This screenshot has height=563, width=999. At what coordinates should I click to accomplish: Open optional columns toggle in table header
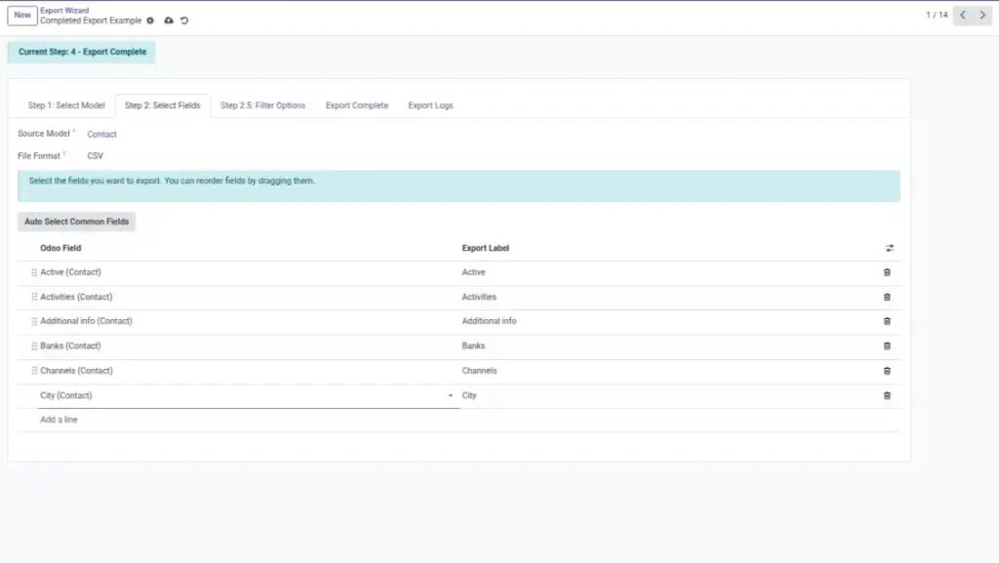pos(890,249)
